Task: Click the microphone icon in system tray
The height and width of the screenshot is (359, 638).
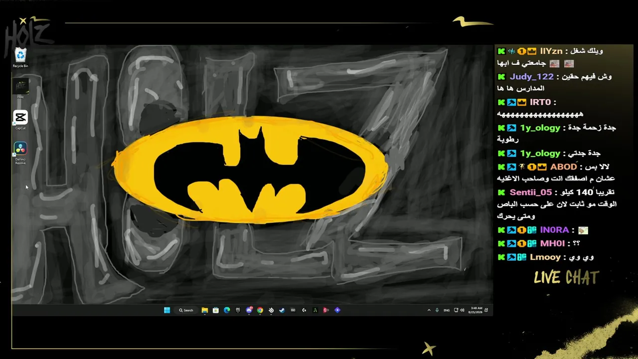Action: [x=437, y=310]
